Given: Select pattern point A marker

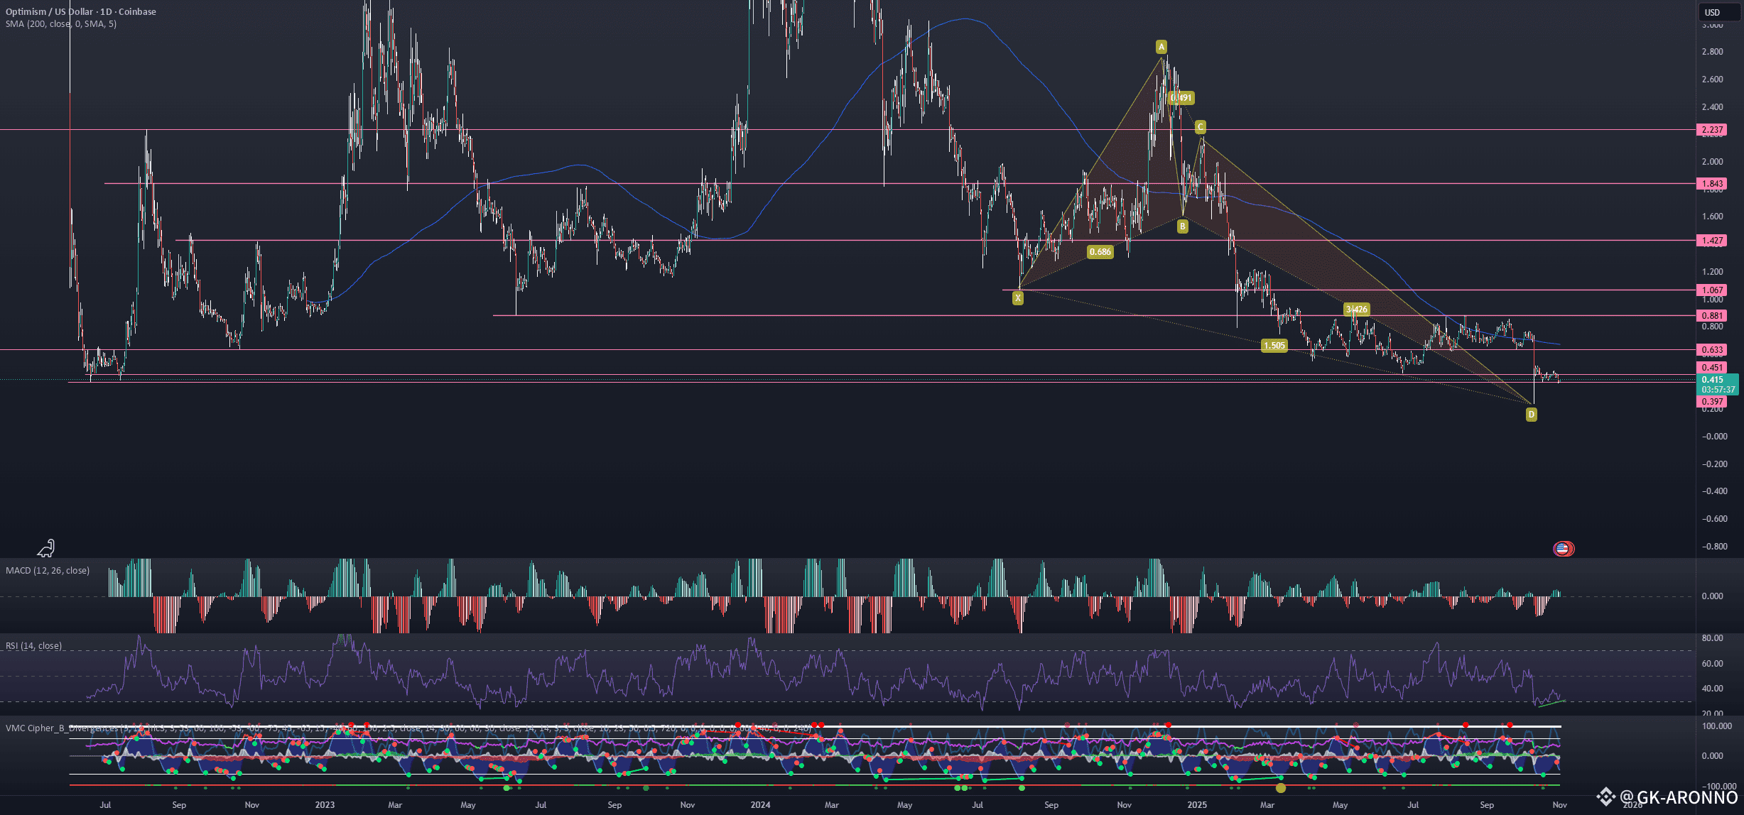Looking at the screenshot, I should point(1161,47).
